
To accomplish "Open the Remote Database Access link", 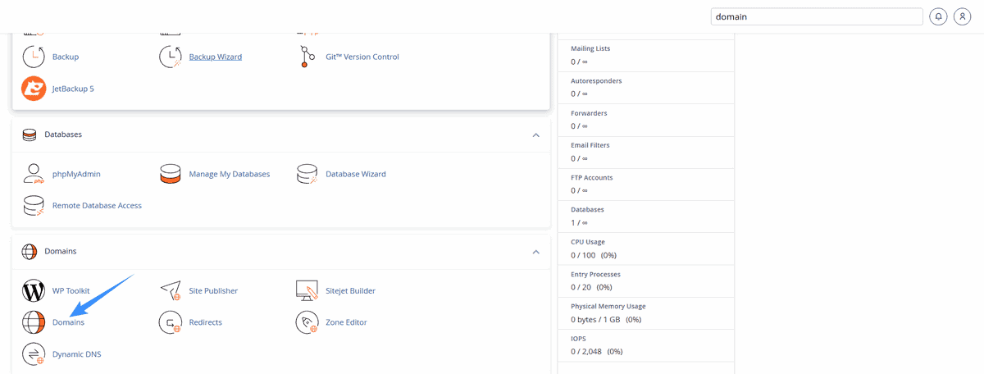I will click(x=97, y=205).
